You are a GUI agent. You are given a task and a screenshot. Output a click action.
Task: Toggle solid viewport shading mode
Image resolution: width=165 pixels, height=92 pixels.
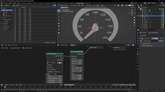pos(130,5)
